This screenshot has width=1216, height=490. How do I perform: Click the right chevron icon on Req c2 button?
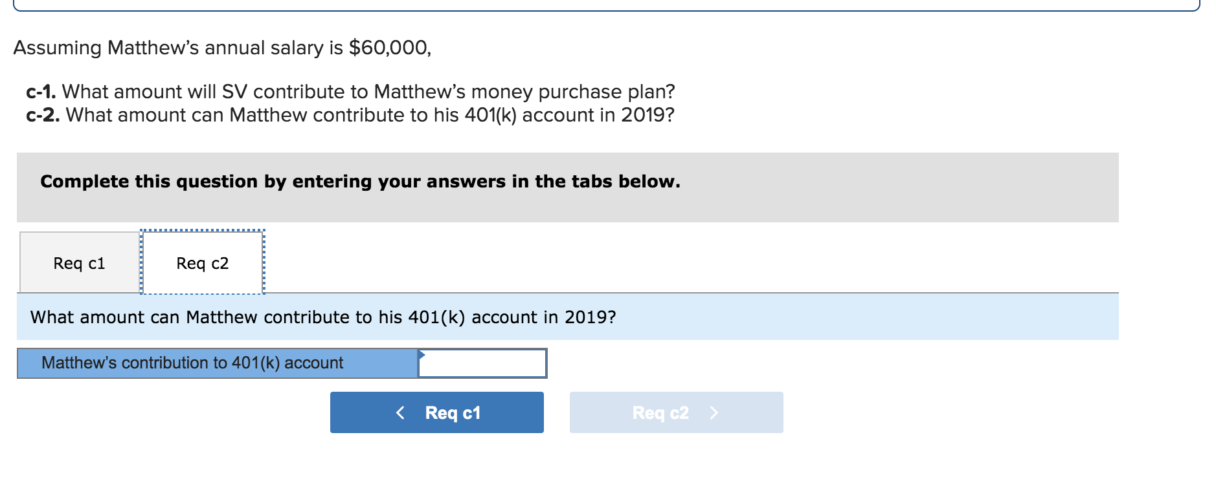point(714,412)
